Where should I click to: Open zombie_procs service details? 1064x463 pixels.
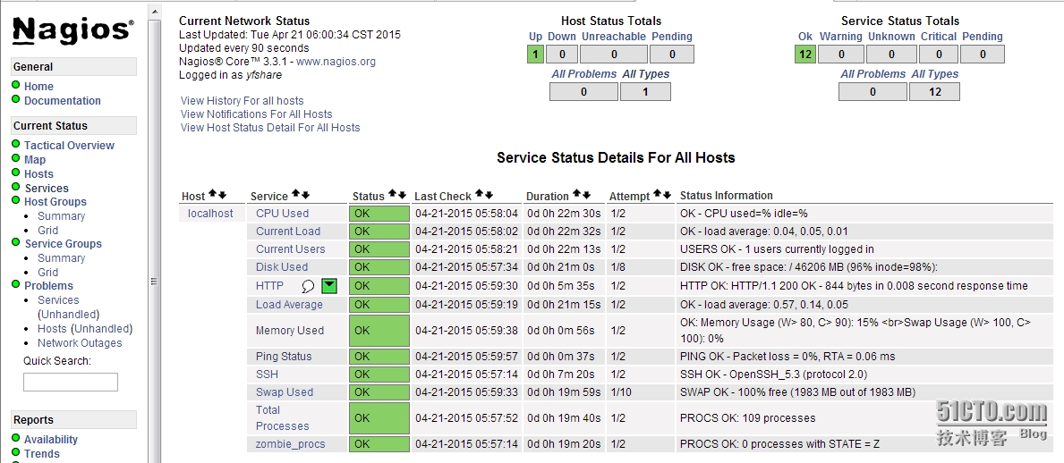(x=291, y=445)
